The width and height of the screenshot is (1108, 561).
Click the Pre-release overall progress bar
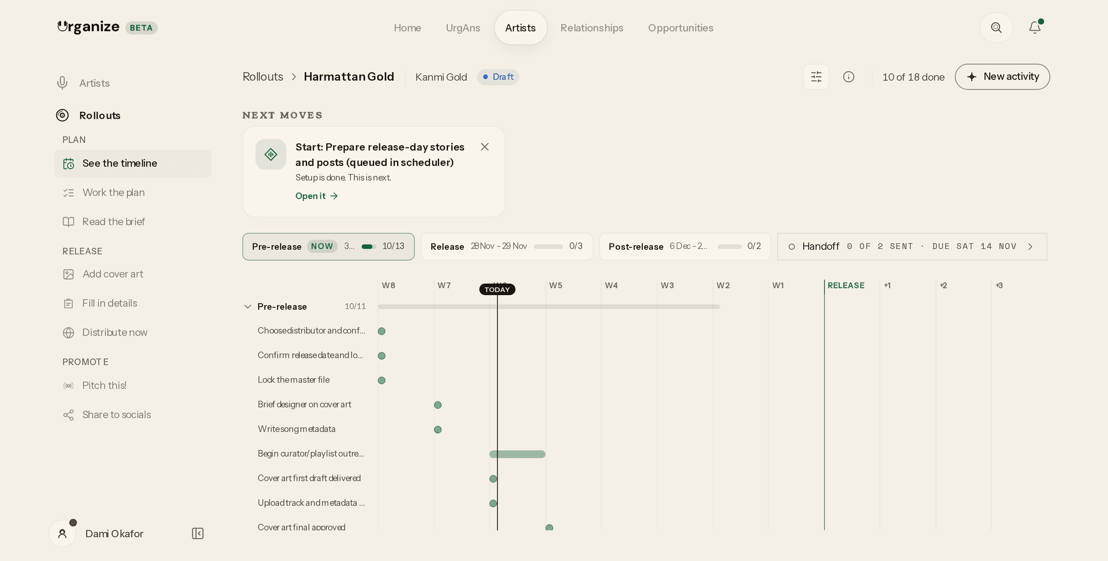(548, 307)
